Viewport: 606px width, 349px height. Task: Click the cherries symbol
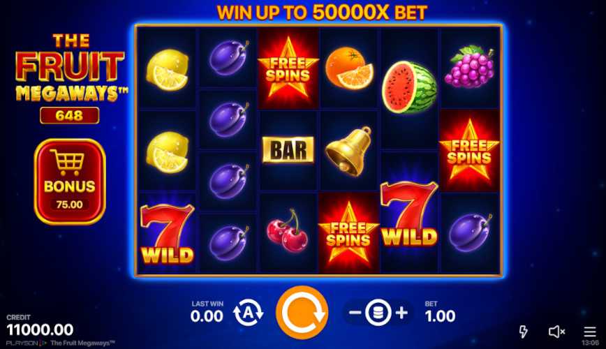point(287,230)
